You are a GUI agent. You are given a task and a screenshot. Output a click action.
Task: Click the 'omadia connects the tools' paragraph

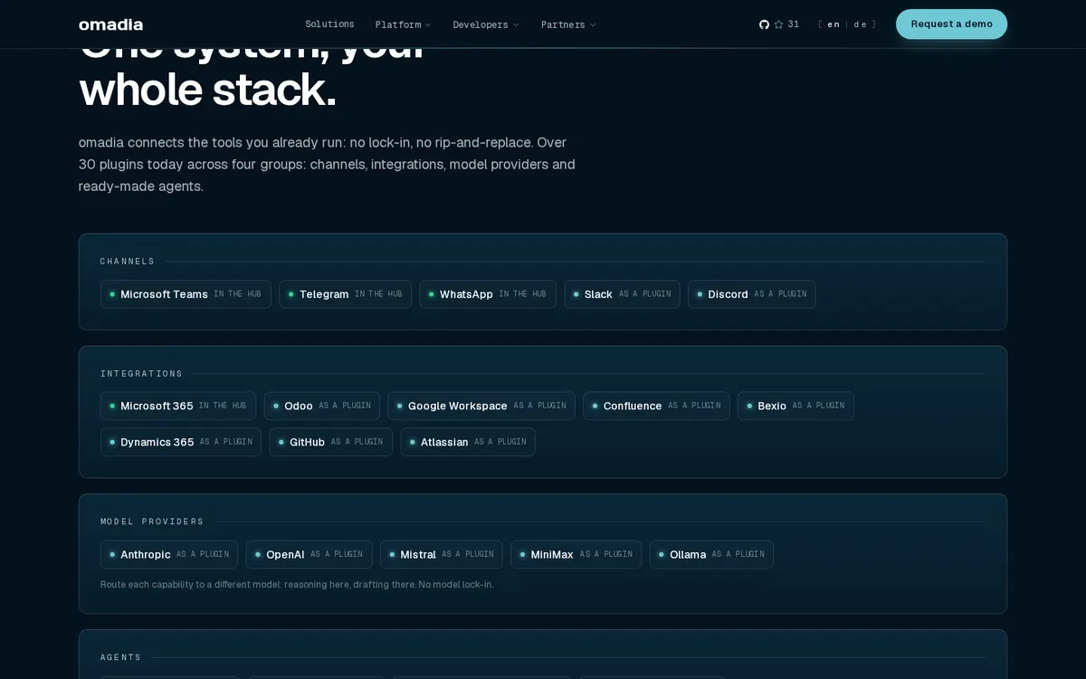click(x=327, y=164)
